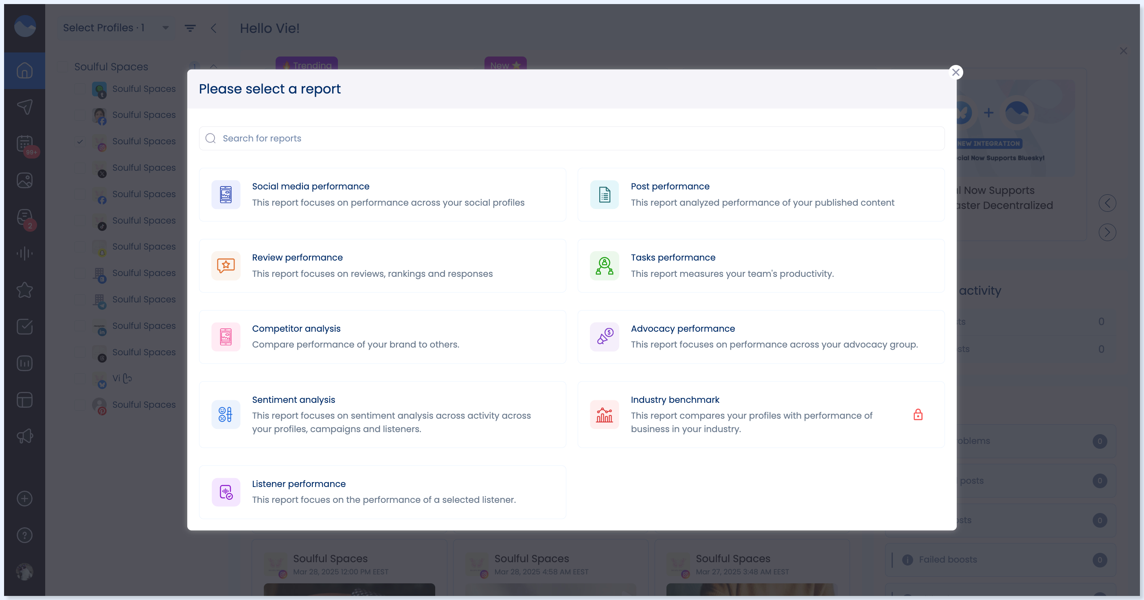
Task: Select Advocacy performance report
Action: pos(761,337)
